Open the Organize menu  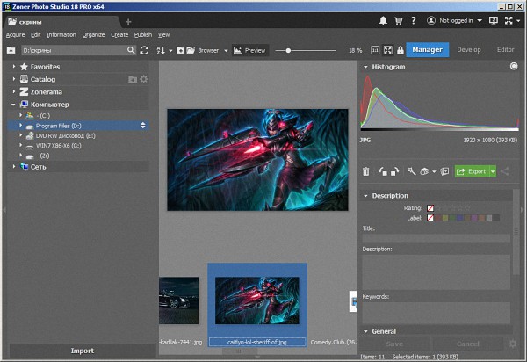pos(93,34)
